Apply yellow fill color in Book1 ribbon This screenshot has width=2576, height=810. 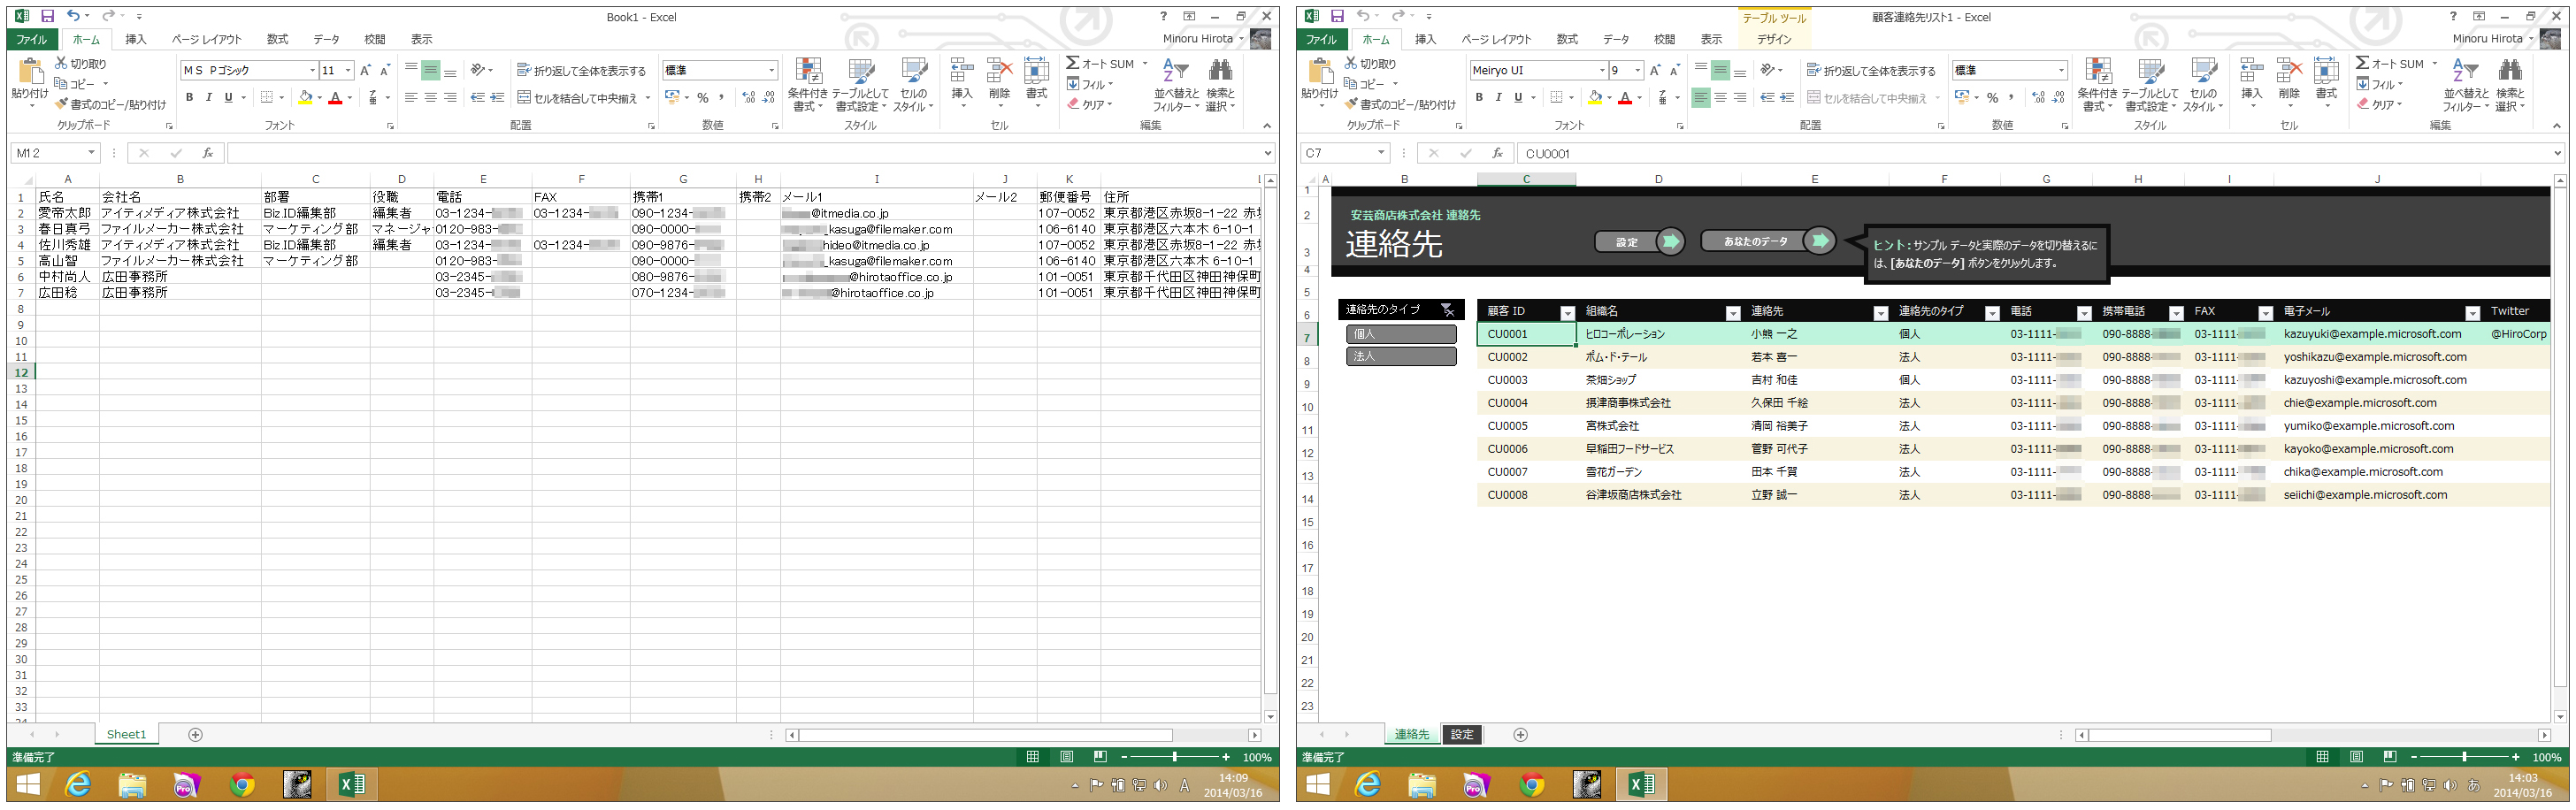(305, 97)
